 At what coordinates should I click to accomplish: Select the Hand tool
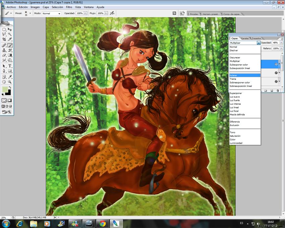[4, 82]
